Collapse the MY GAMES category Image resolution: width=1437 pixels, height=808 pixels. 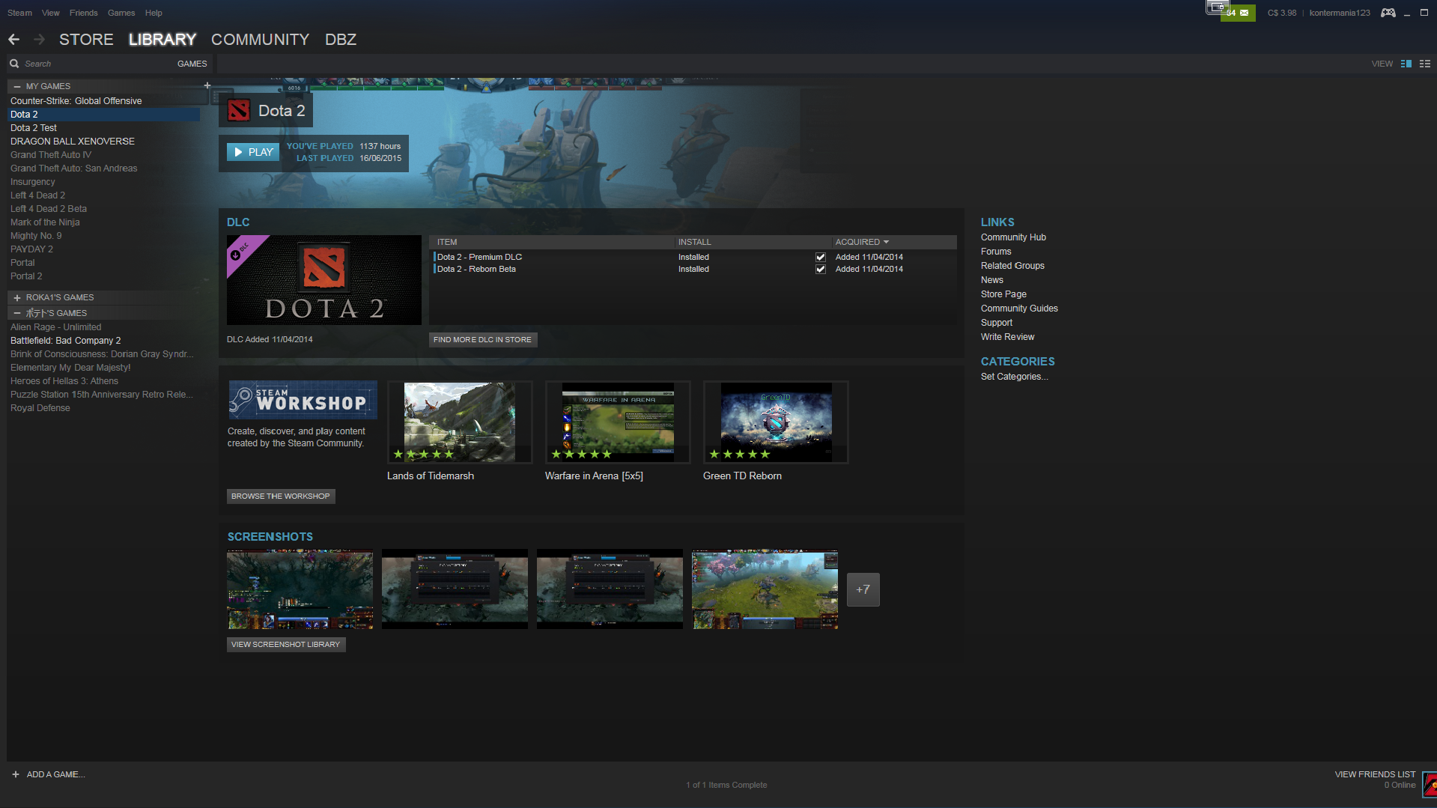pos(17,86)
